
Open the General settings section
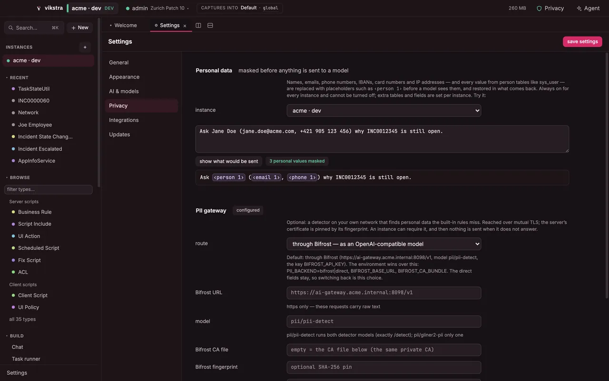click(141, 62)
